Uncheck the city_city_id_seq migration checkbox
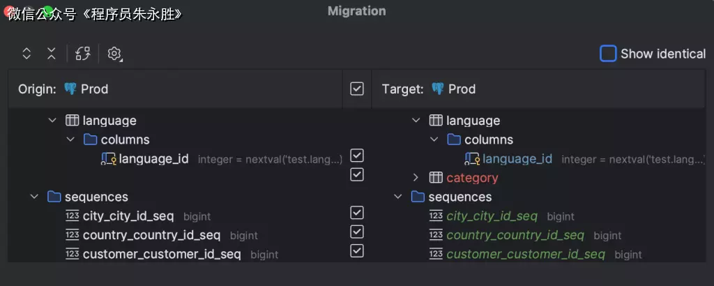Viewport: 714px width, 286px height. click(x=357, y=212)
